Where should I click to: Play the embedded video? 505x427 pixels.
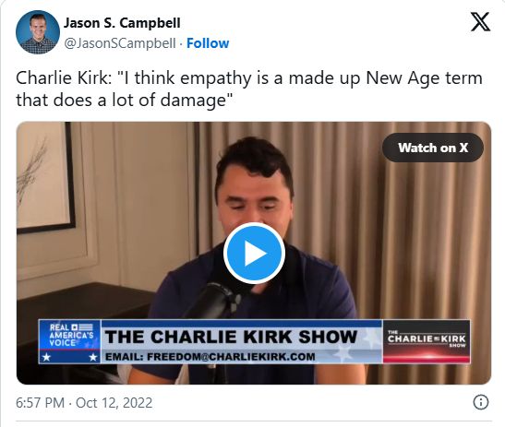click(x=254, y=254)
